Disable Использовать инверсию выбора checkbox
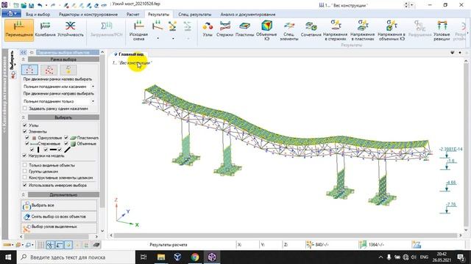The height and width of the screenshot is (264, 471). click(25, 186)
